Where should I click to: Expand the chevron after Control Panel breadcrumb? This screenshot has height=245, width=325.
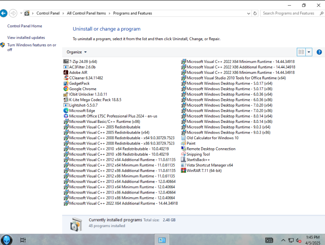[x=63, y=13]
